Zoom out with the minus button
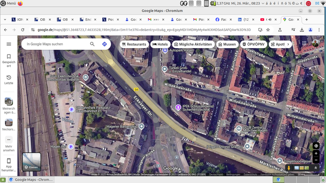 [316, 160]
